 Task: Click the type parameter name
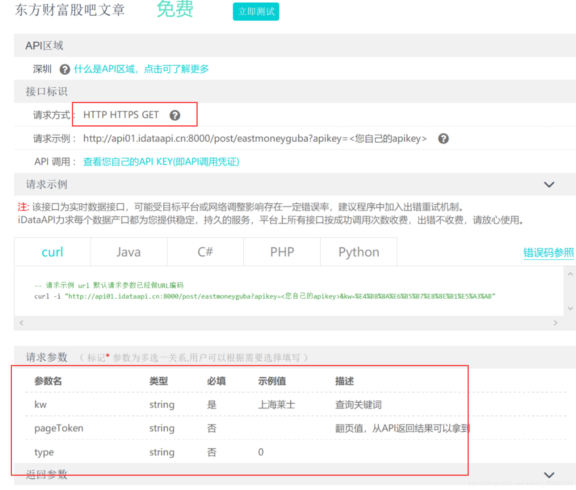pos(44,452)
